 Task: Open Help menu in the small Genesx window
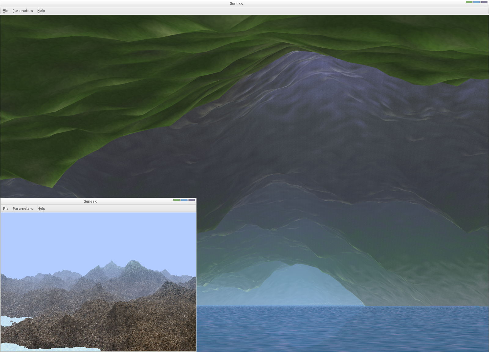tap(41, 209)
